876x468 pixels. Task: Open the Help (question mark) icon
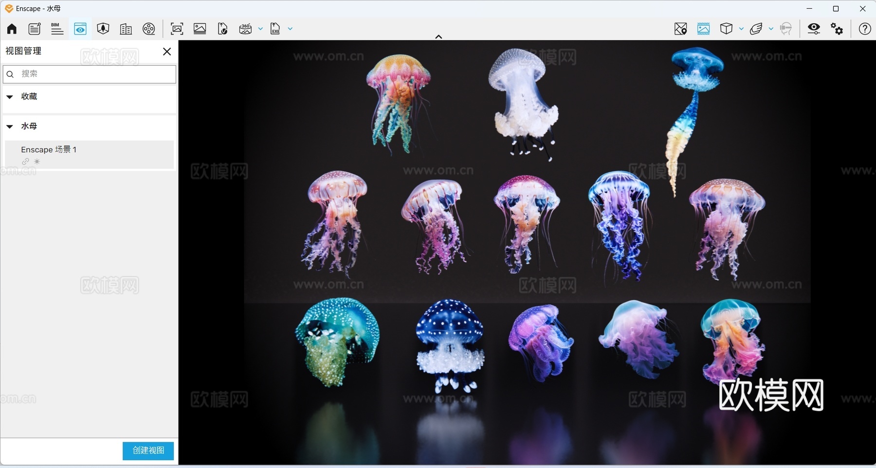point(865,29)
